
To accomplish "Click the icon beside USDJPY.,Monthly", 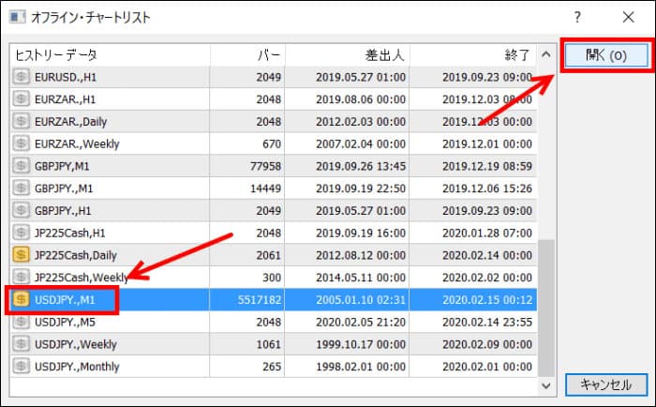I will [22, 365].
